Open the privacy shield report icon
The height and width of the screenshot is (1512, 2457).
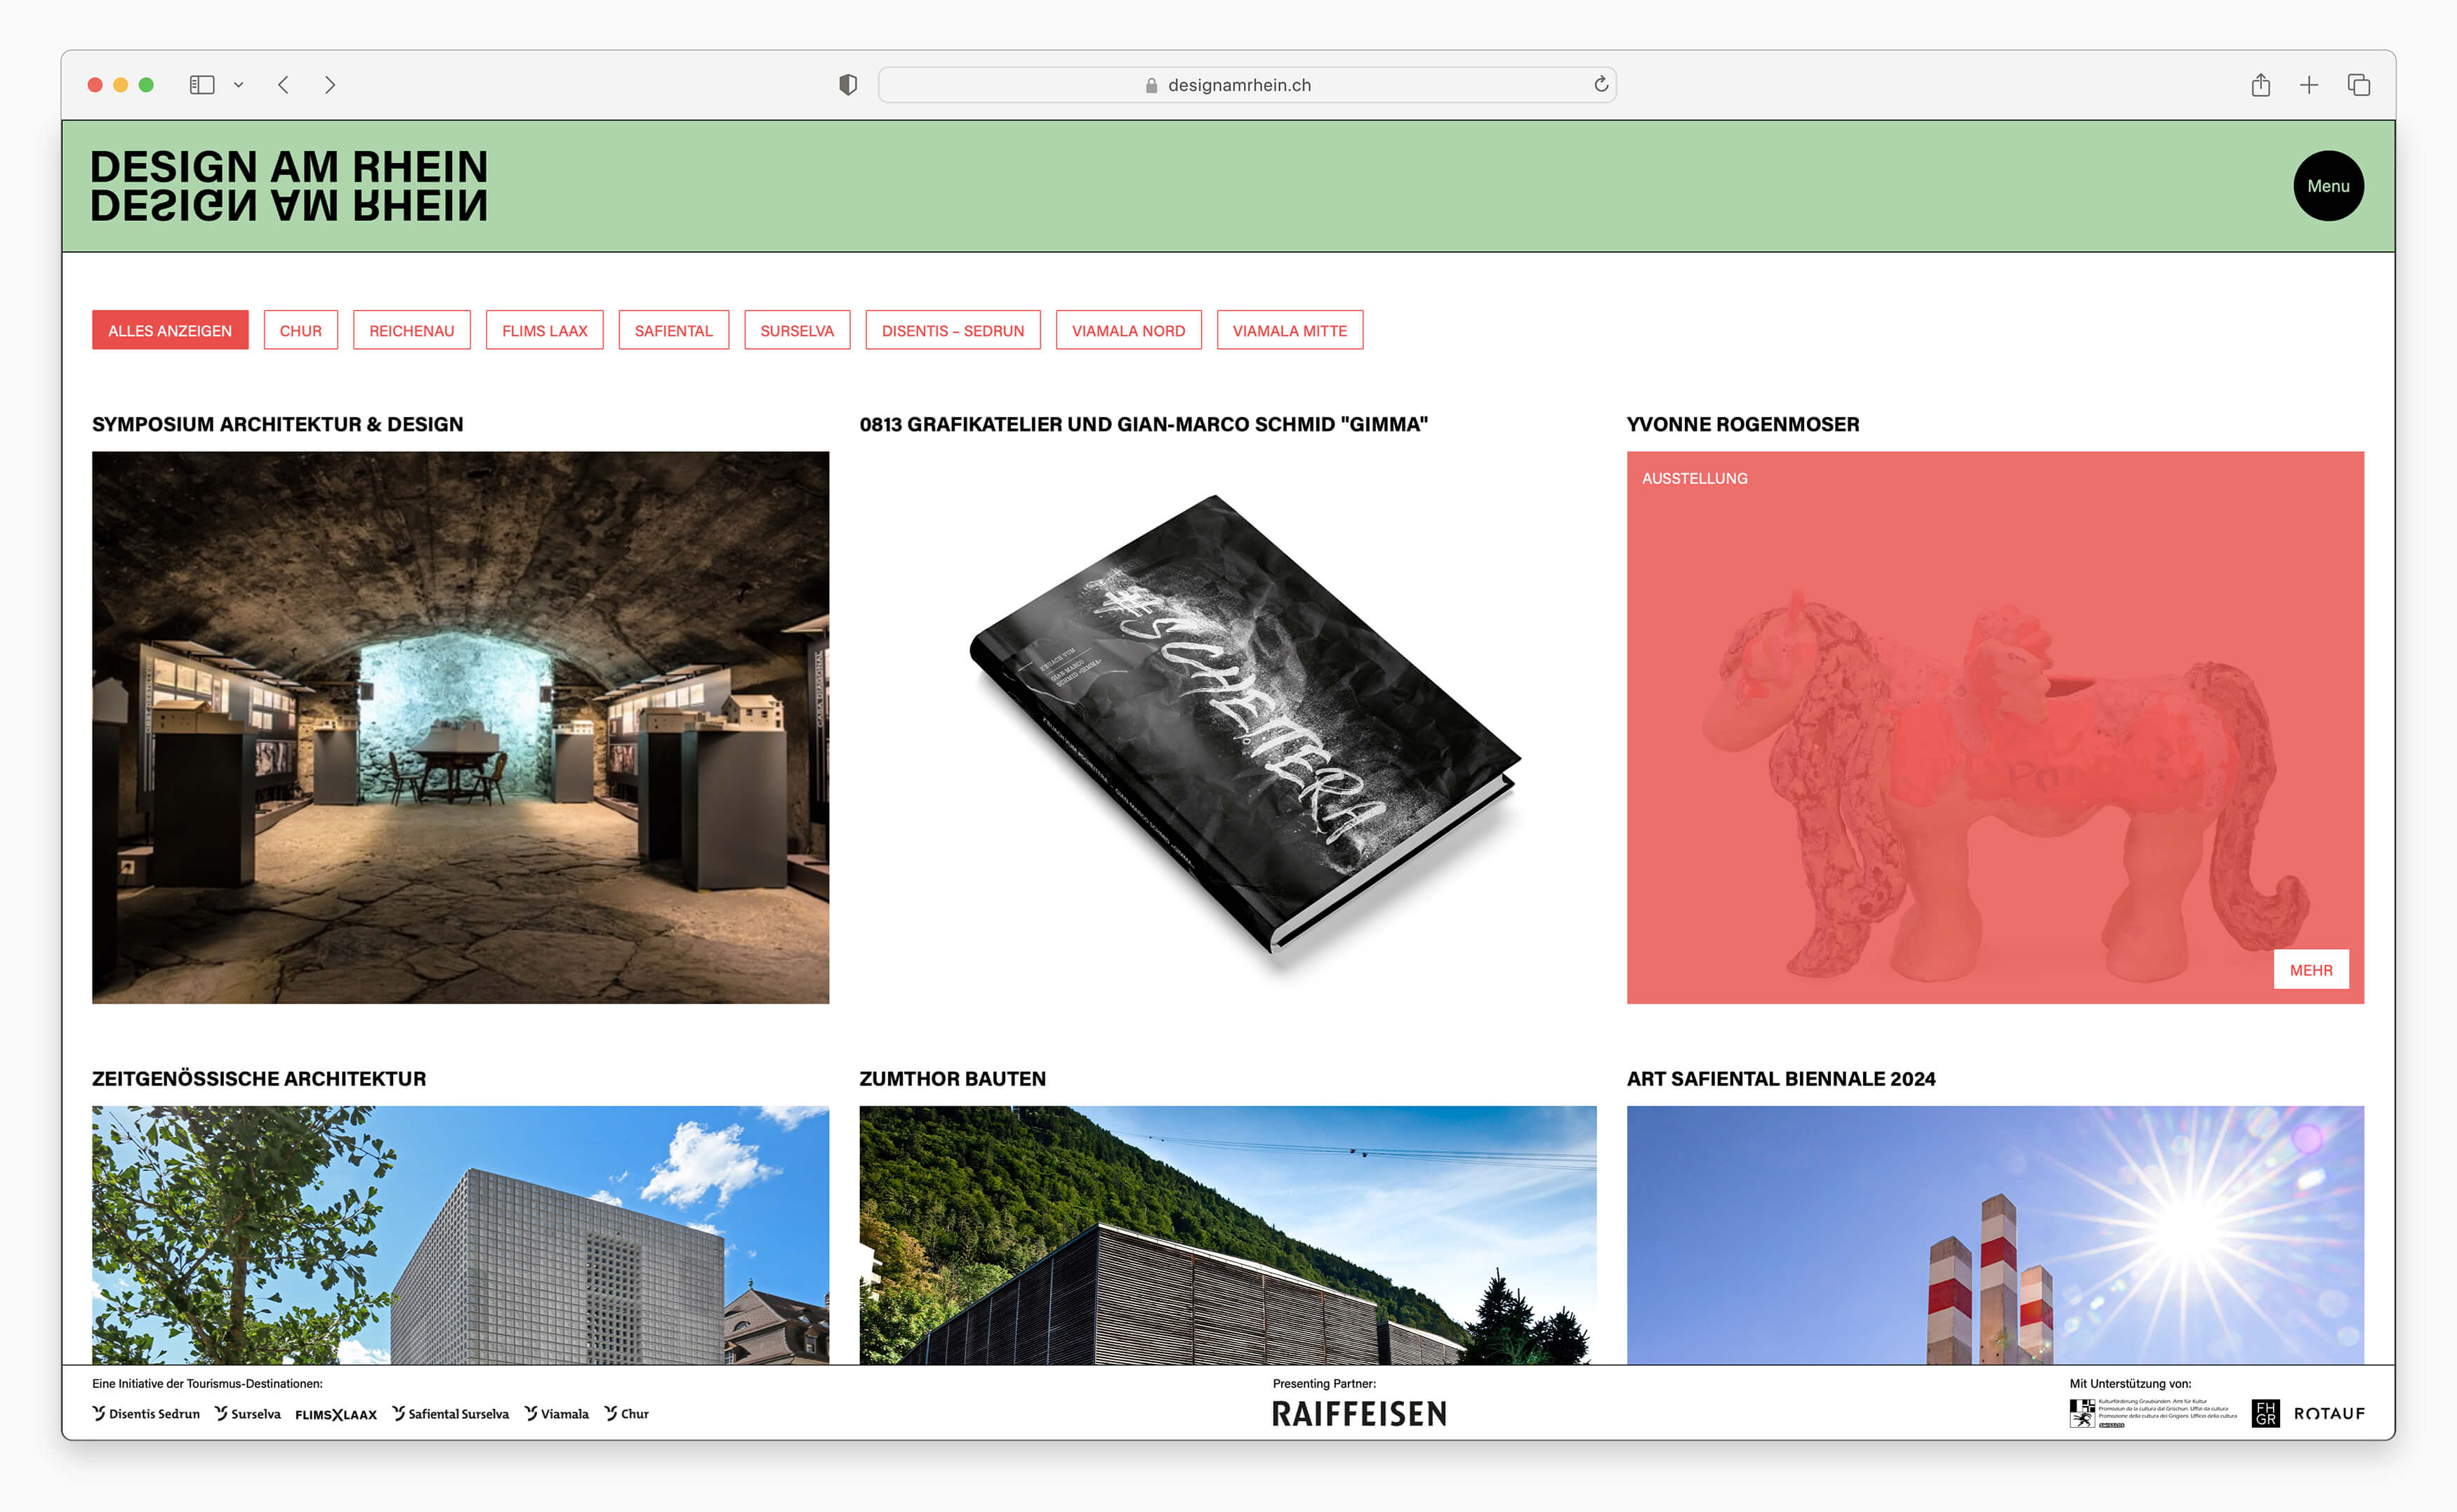click(848, 85)
